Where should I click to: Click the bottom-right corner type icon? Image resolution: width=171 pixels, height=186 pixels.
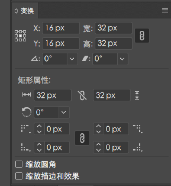[138, 147]
